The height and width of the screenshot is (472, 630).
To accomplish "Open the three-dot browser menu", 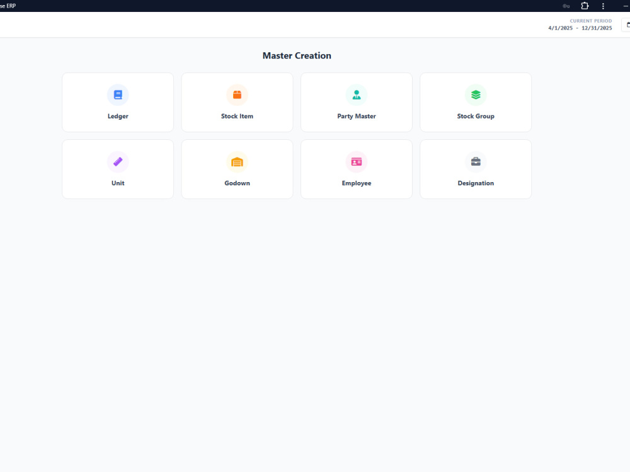I will 603,6.
